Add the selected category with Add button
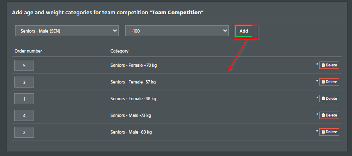Viewport: 352px width, 156px height. click(244, 31)
